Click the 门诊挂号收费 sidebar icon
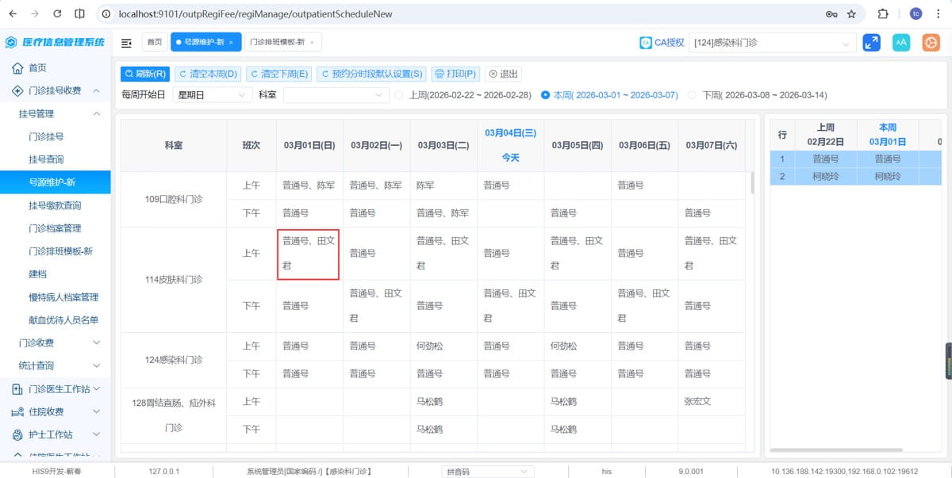This screenshot has height=478, width=952. tap(17, 91)
